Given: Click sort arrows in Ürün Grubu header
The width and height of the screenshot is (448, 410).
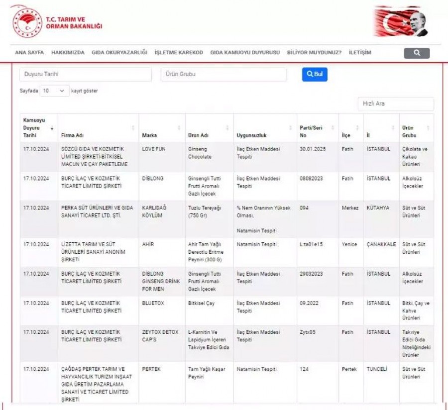Looking at the screenshot, I should (428, 128).
